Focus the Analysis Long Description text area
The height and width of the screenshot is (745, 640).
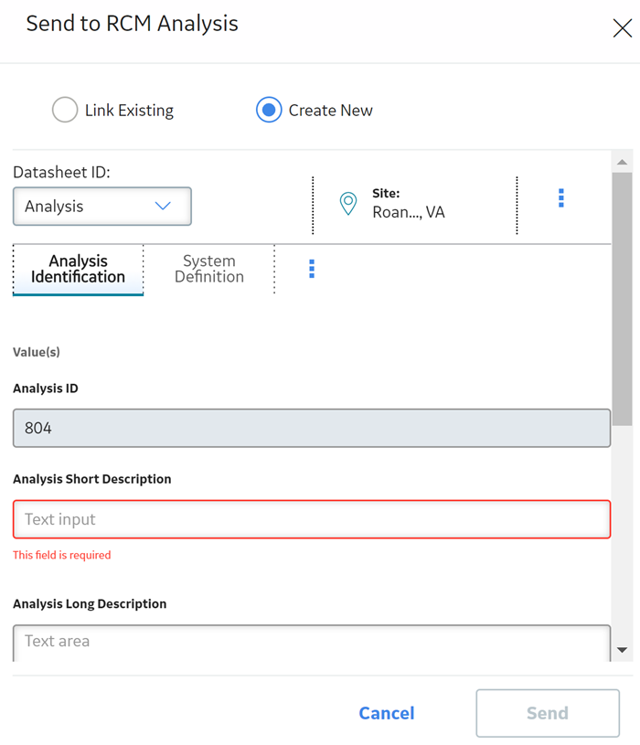coord(312,643)
